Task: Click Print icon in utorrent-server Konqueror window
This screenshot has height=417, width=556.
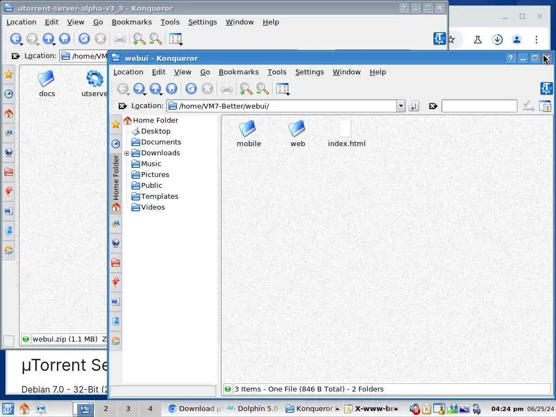Action: pyautogui.click(x=120, y=39)
